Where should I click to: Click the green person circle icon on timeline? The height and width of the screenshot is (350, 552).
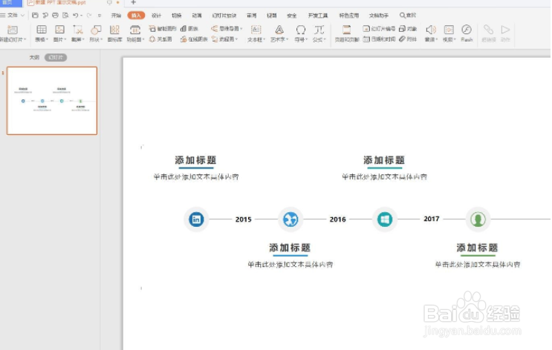coord(478,219)
